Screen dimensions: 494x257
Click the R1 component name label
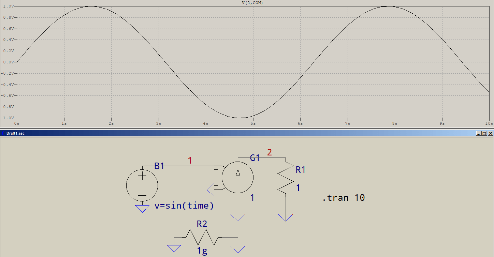pyautogui.click(x=301, y=170)
